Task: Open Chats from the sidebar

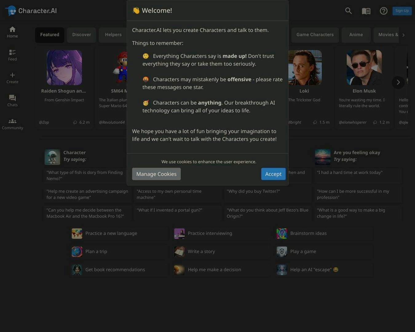Action: pos(12,101)
